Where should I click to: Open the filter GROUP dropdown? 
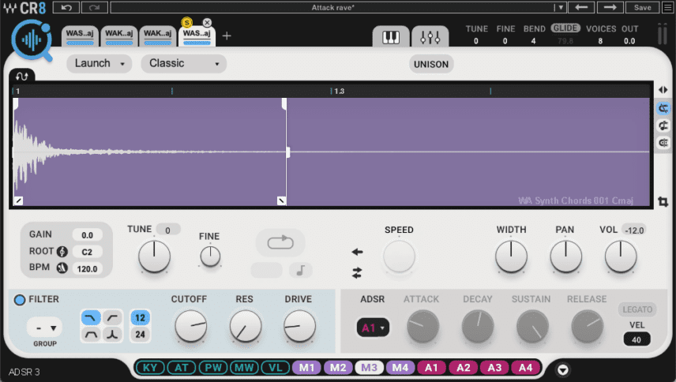[x=45, y=328]
